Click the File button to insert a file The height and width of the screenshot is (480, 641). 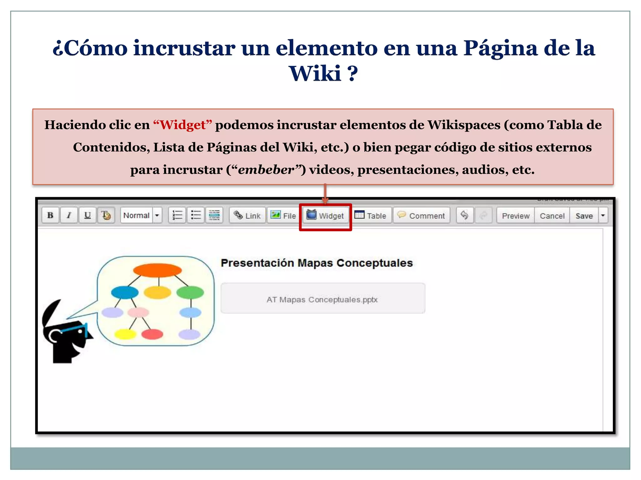pyautogui.click(x=283, y=215)
